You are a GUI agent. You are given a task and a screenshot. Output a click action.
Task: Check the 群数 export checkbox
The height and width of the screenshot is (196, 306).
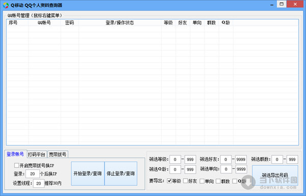218,181
